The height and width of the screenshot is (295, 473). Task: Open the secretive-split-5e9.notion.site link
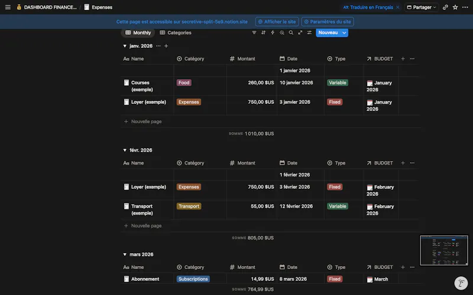point(215,22)
